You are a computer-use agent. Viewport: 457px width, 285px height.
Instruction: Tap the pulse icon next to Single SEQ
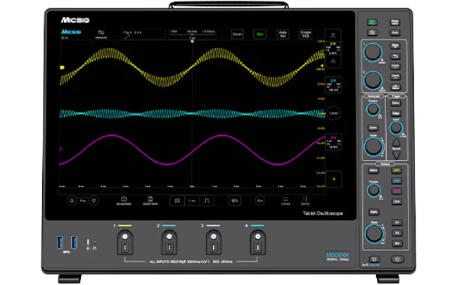pos(333,35)
